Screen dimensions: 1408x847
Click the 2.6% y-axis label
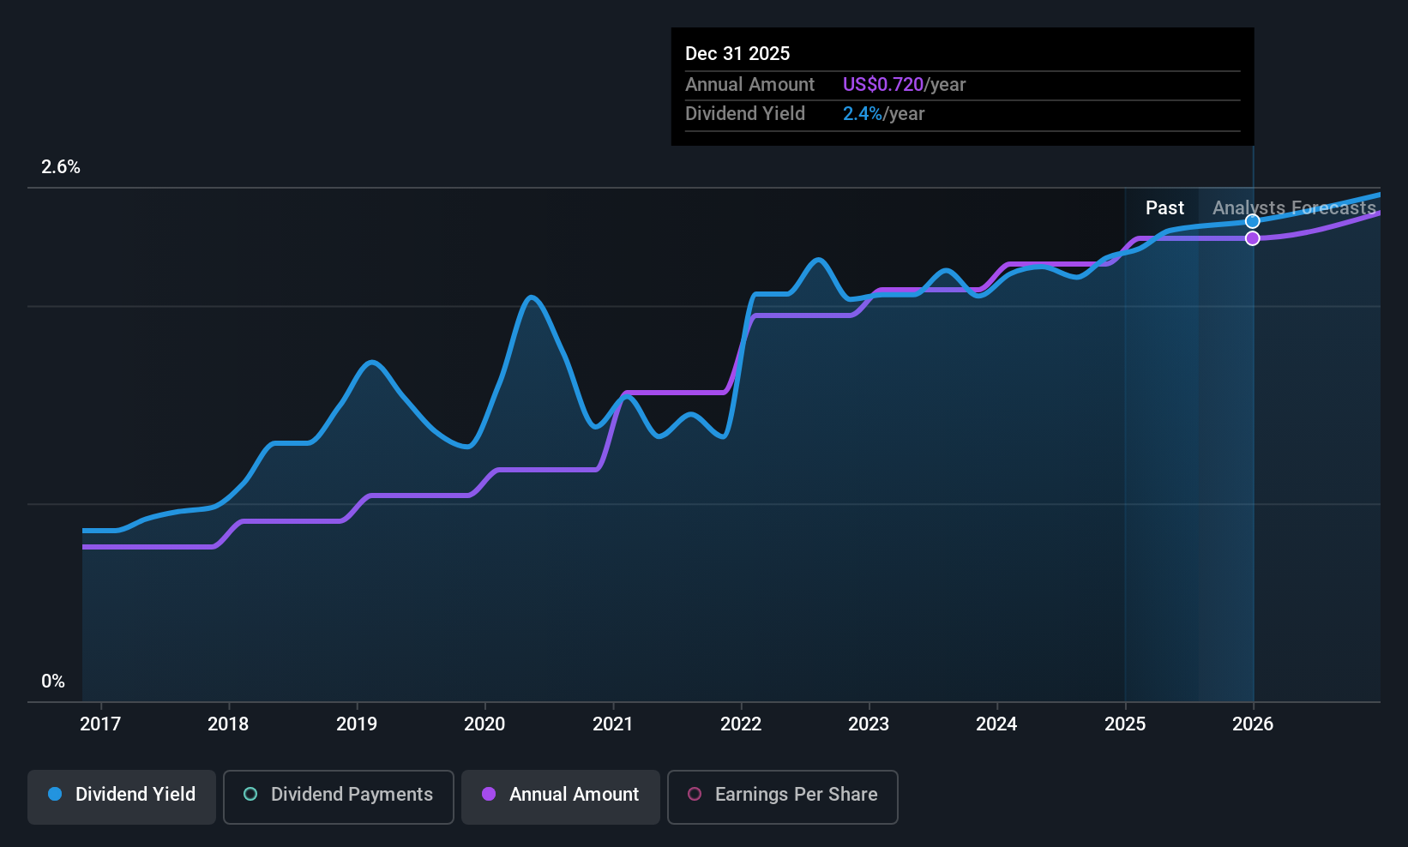(x=61, y=166)
